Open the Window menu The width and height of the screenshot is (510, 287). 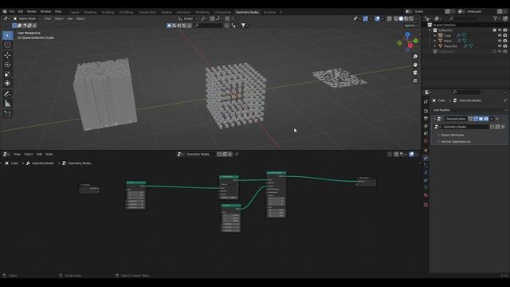pyautogui.click(x=45, y=11)
